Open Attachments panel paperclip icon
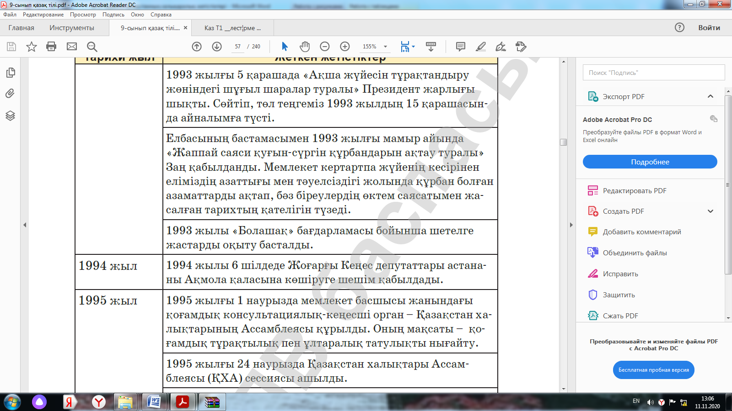This screenshot has width=732, height=411. 10,94
